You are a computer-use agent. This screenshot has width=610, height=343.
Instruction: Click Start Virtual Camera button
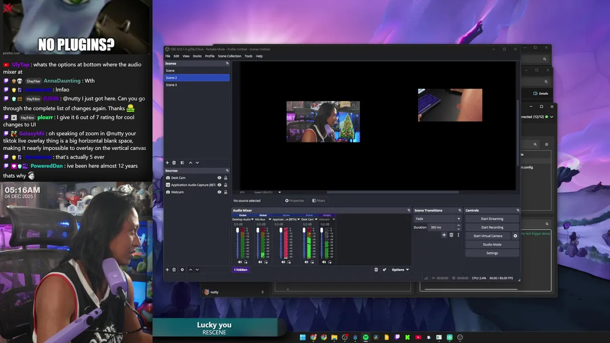(488, 236)
